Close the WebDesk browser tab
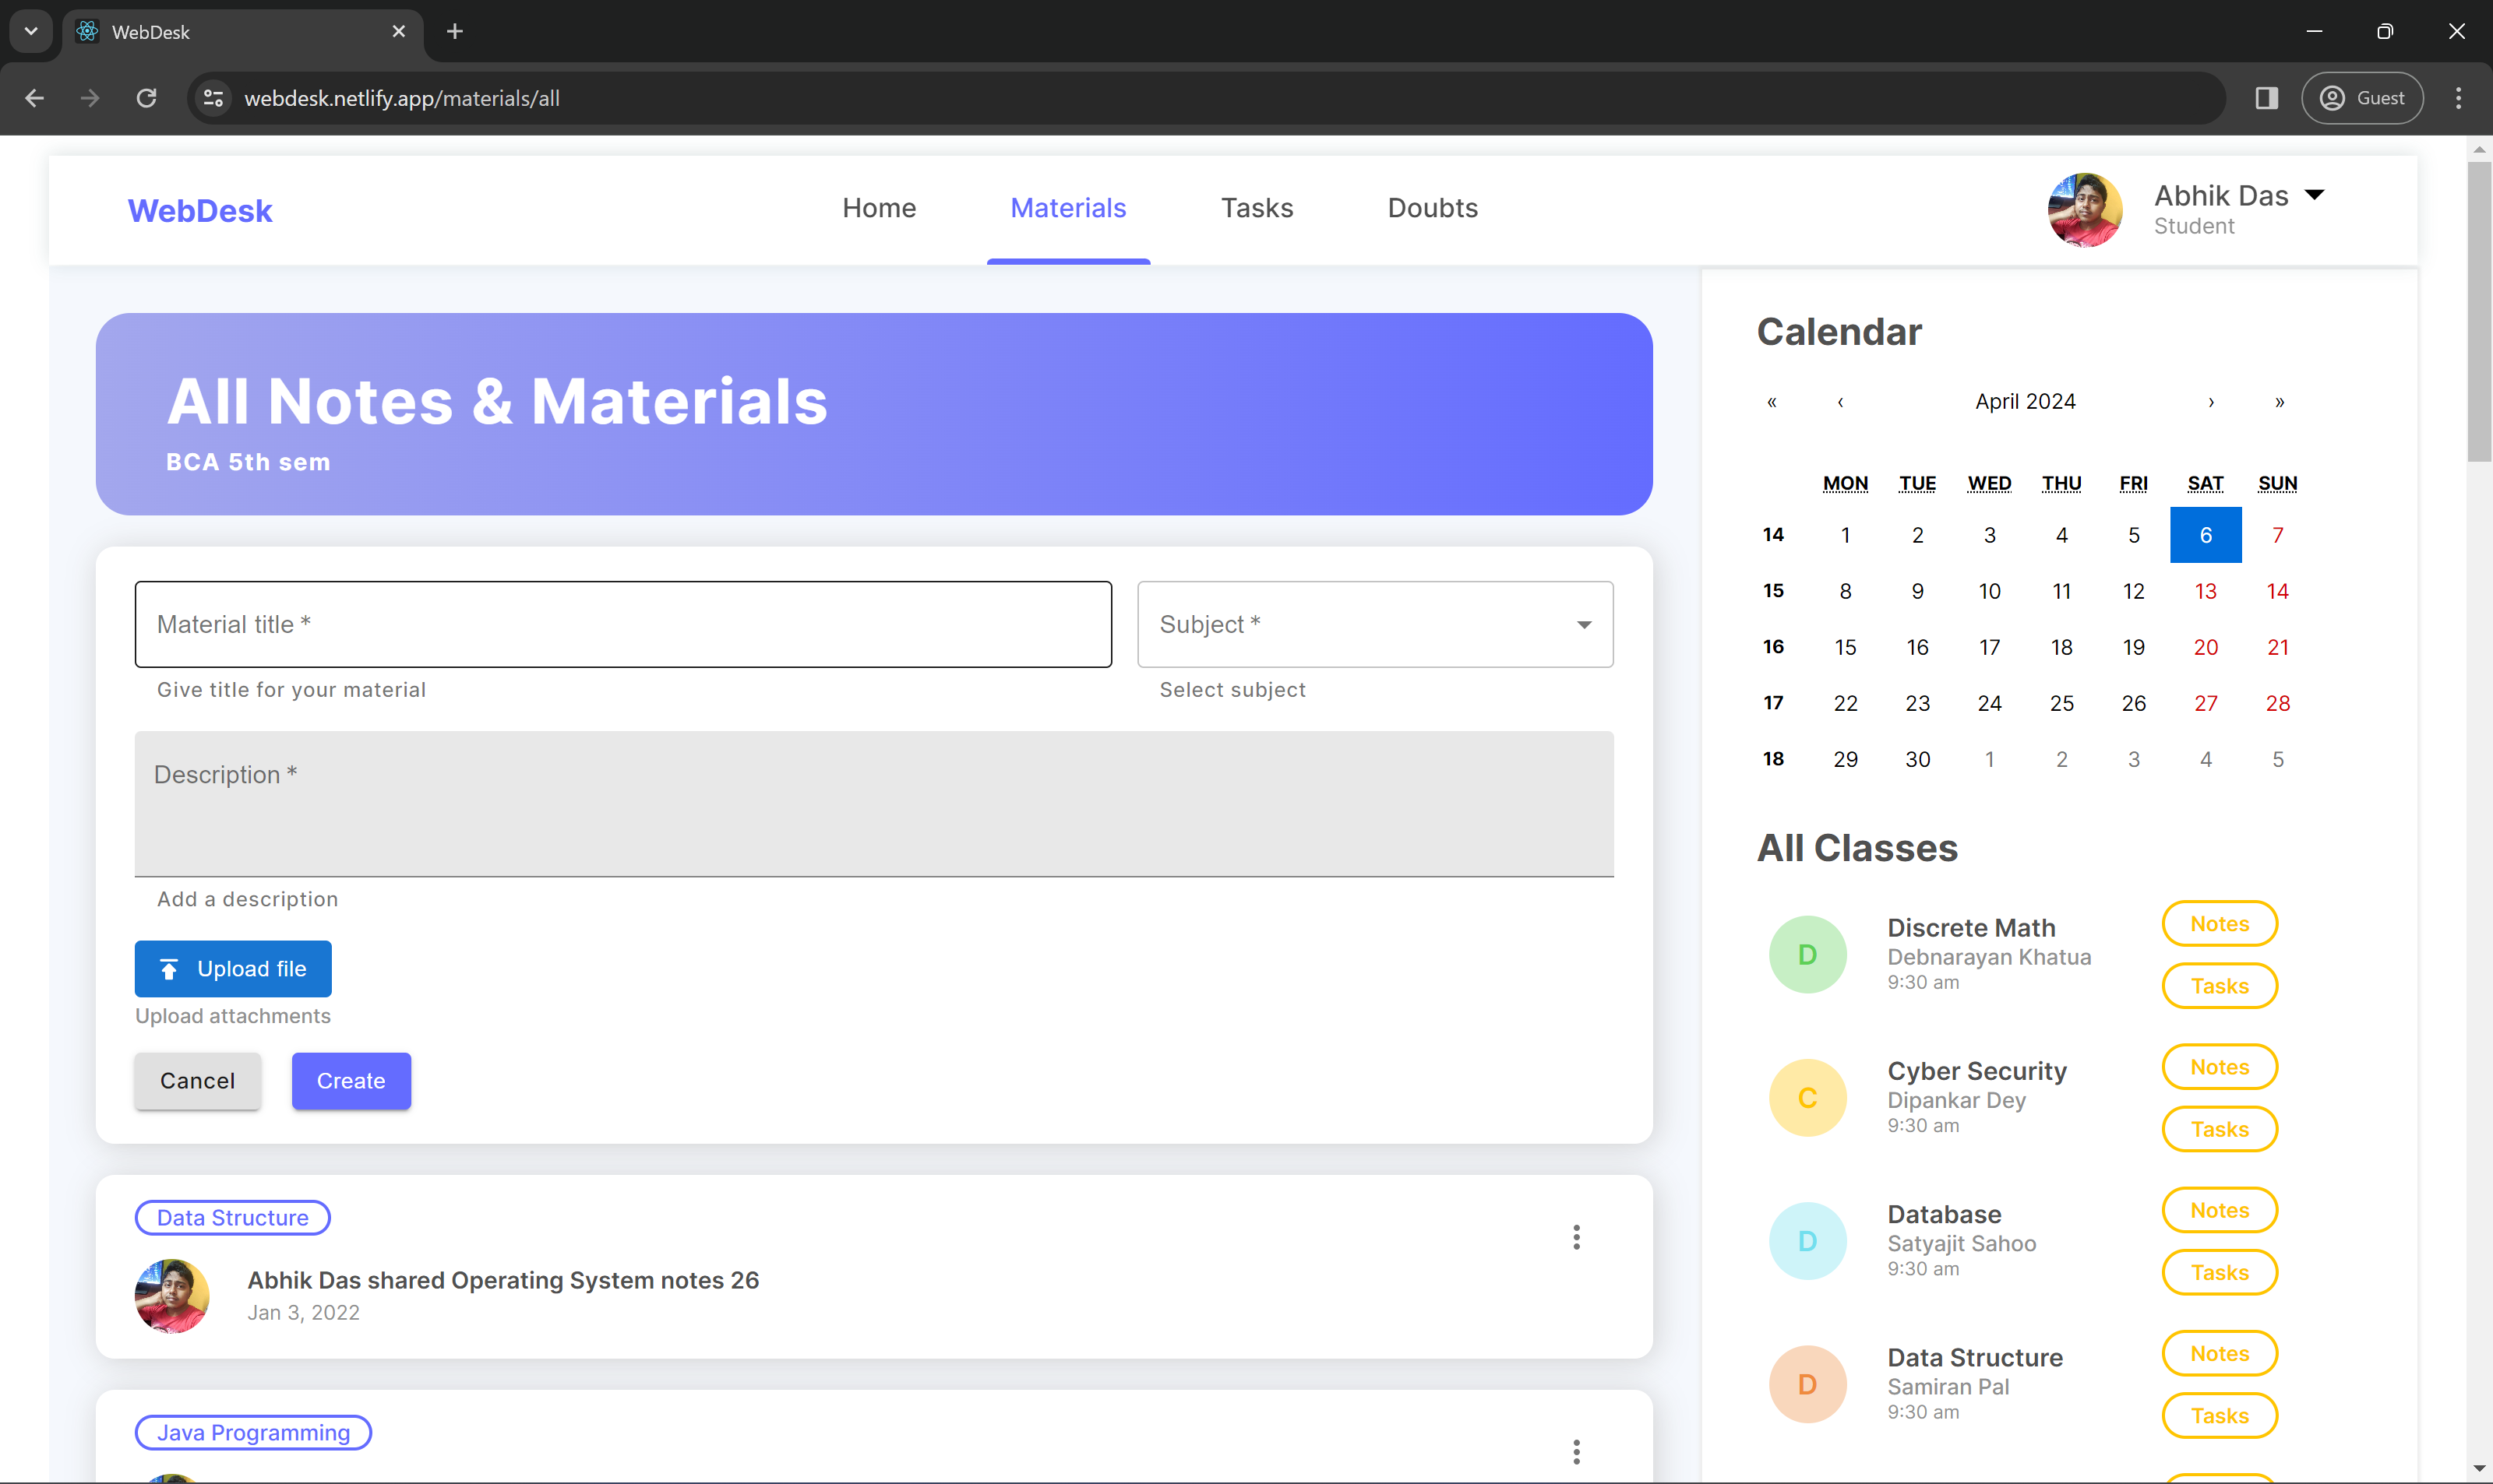The height and width of the screenshot is (1484, 2493). point(399,31)
